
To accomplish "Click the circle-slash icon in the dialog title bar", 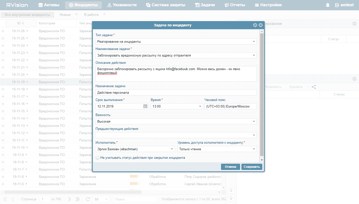I will (255, 25).
